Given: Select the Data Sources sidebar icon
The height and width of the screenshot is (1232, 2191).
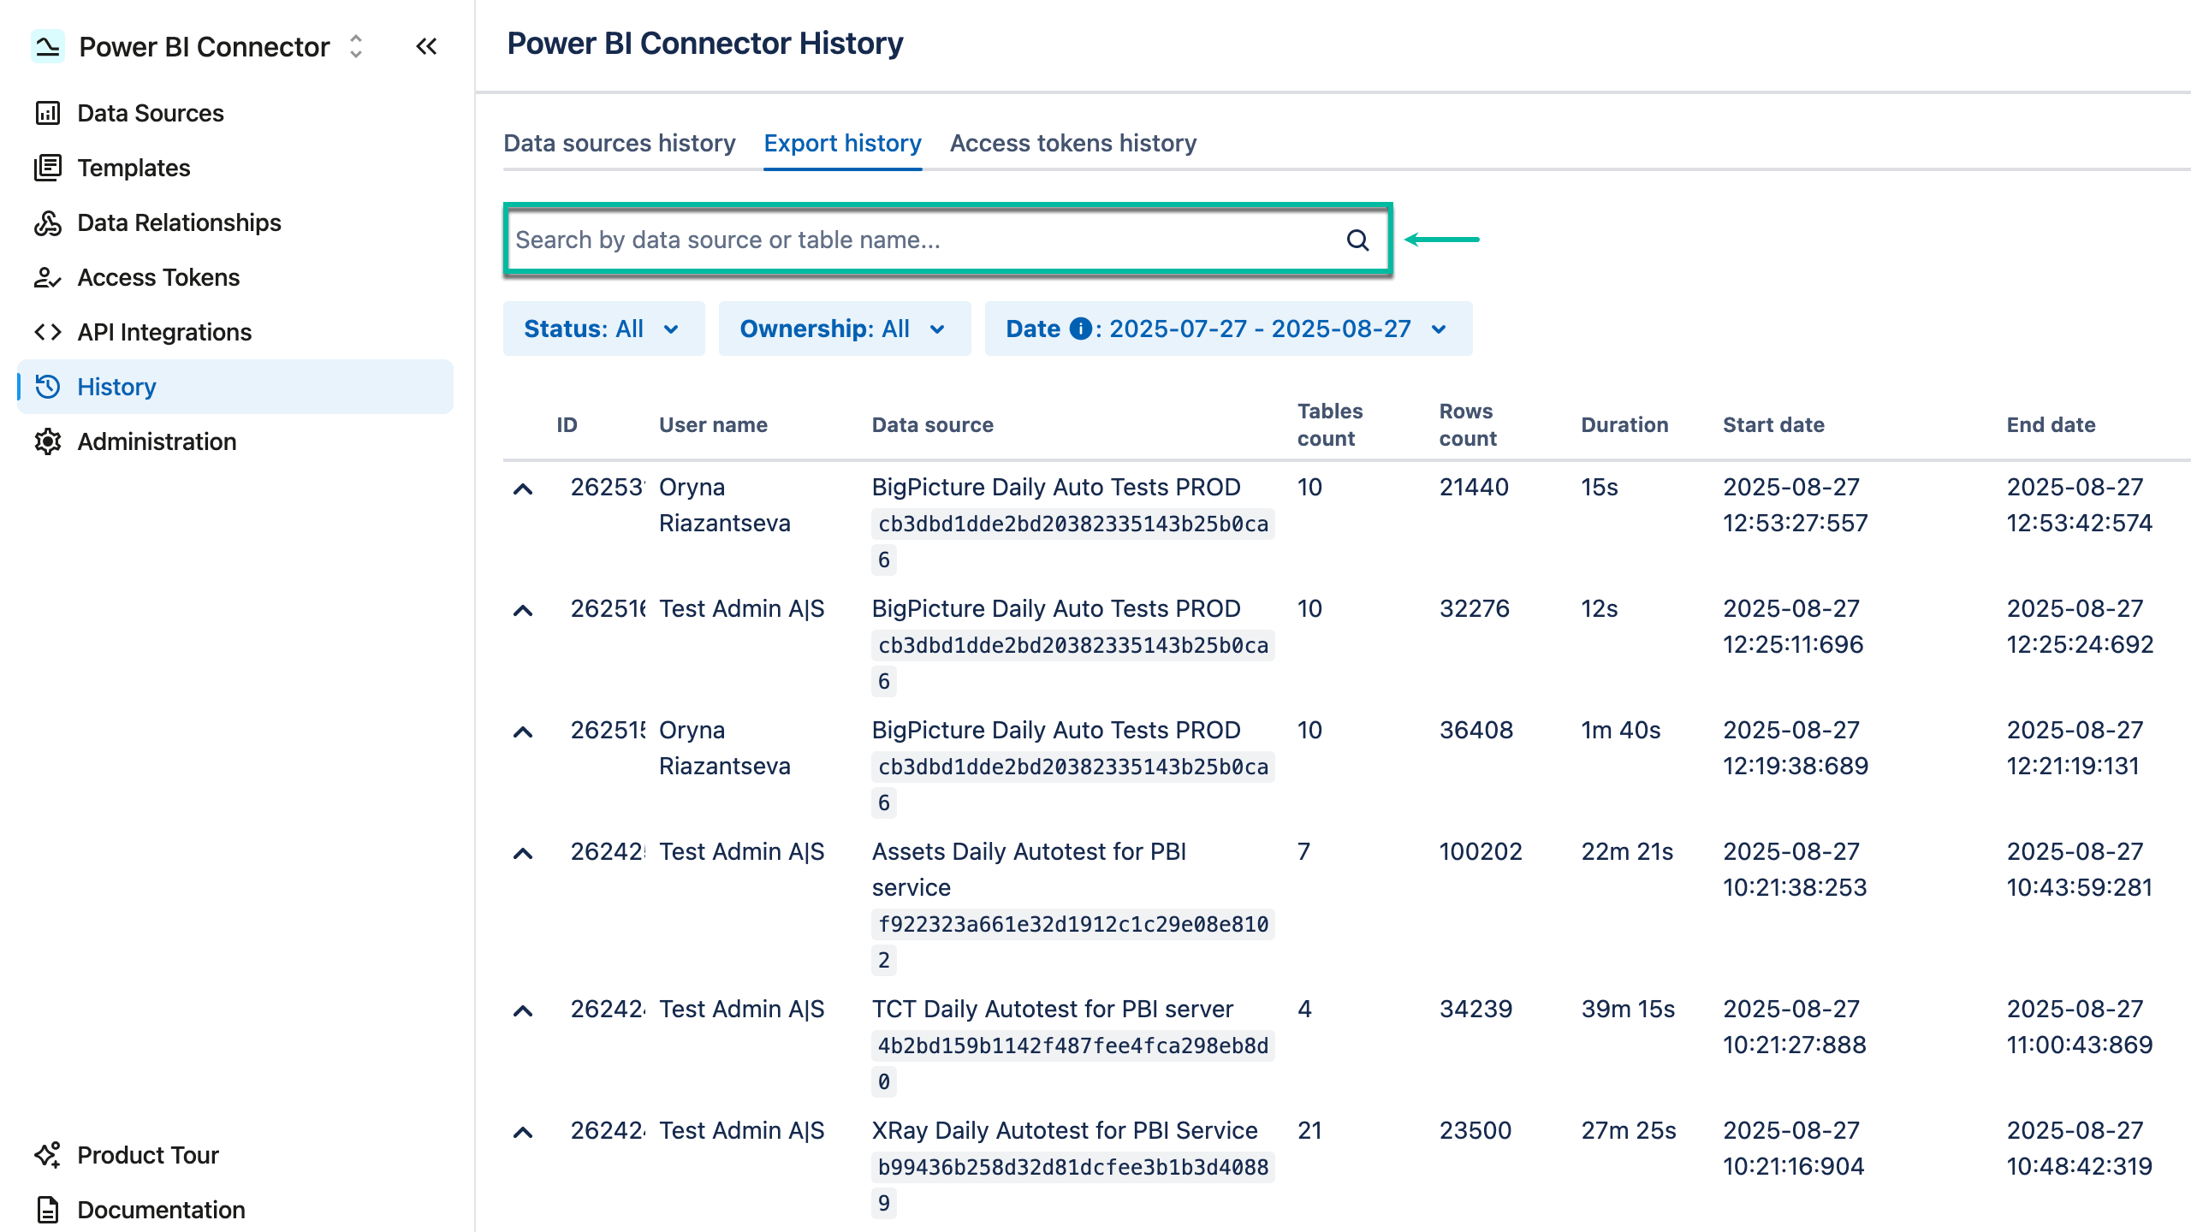Looking at the screenshot, I should [48, 112].
